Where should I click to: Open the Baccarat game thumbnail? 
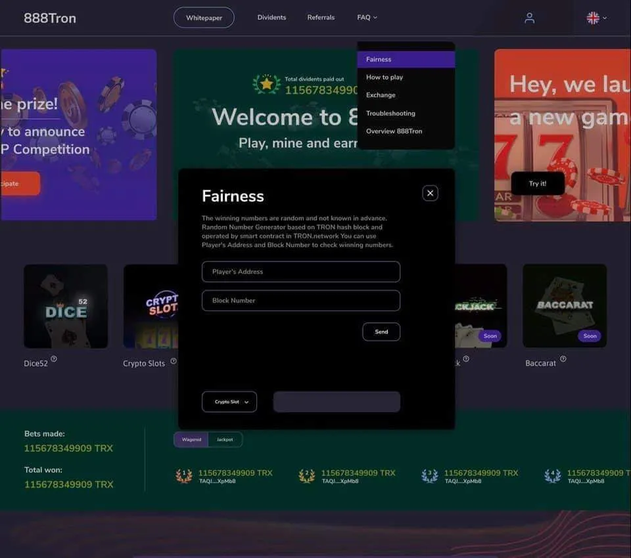(565, 306)
